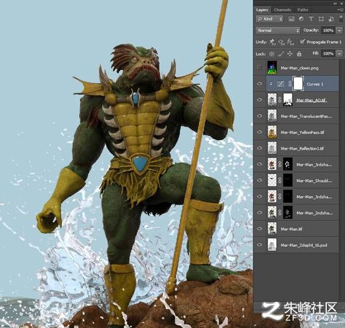Switch to the Channels tab
Screen dimensions: 345x328
point(283,10)
